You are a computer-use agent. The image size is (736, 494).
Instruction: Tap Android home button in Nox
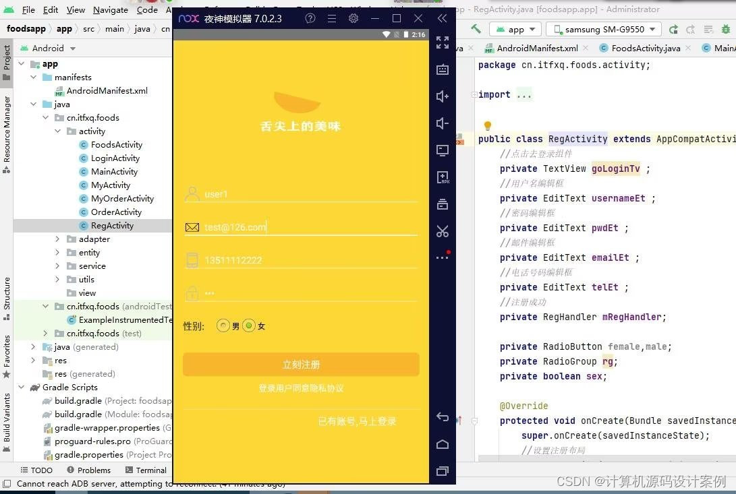click(x=442, y=444)
